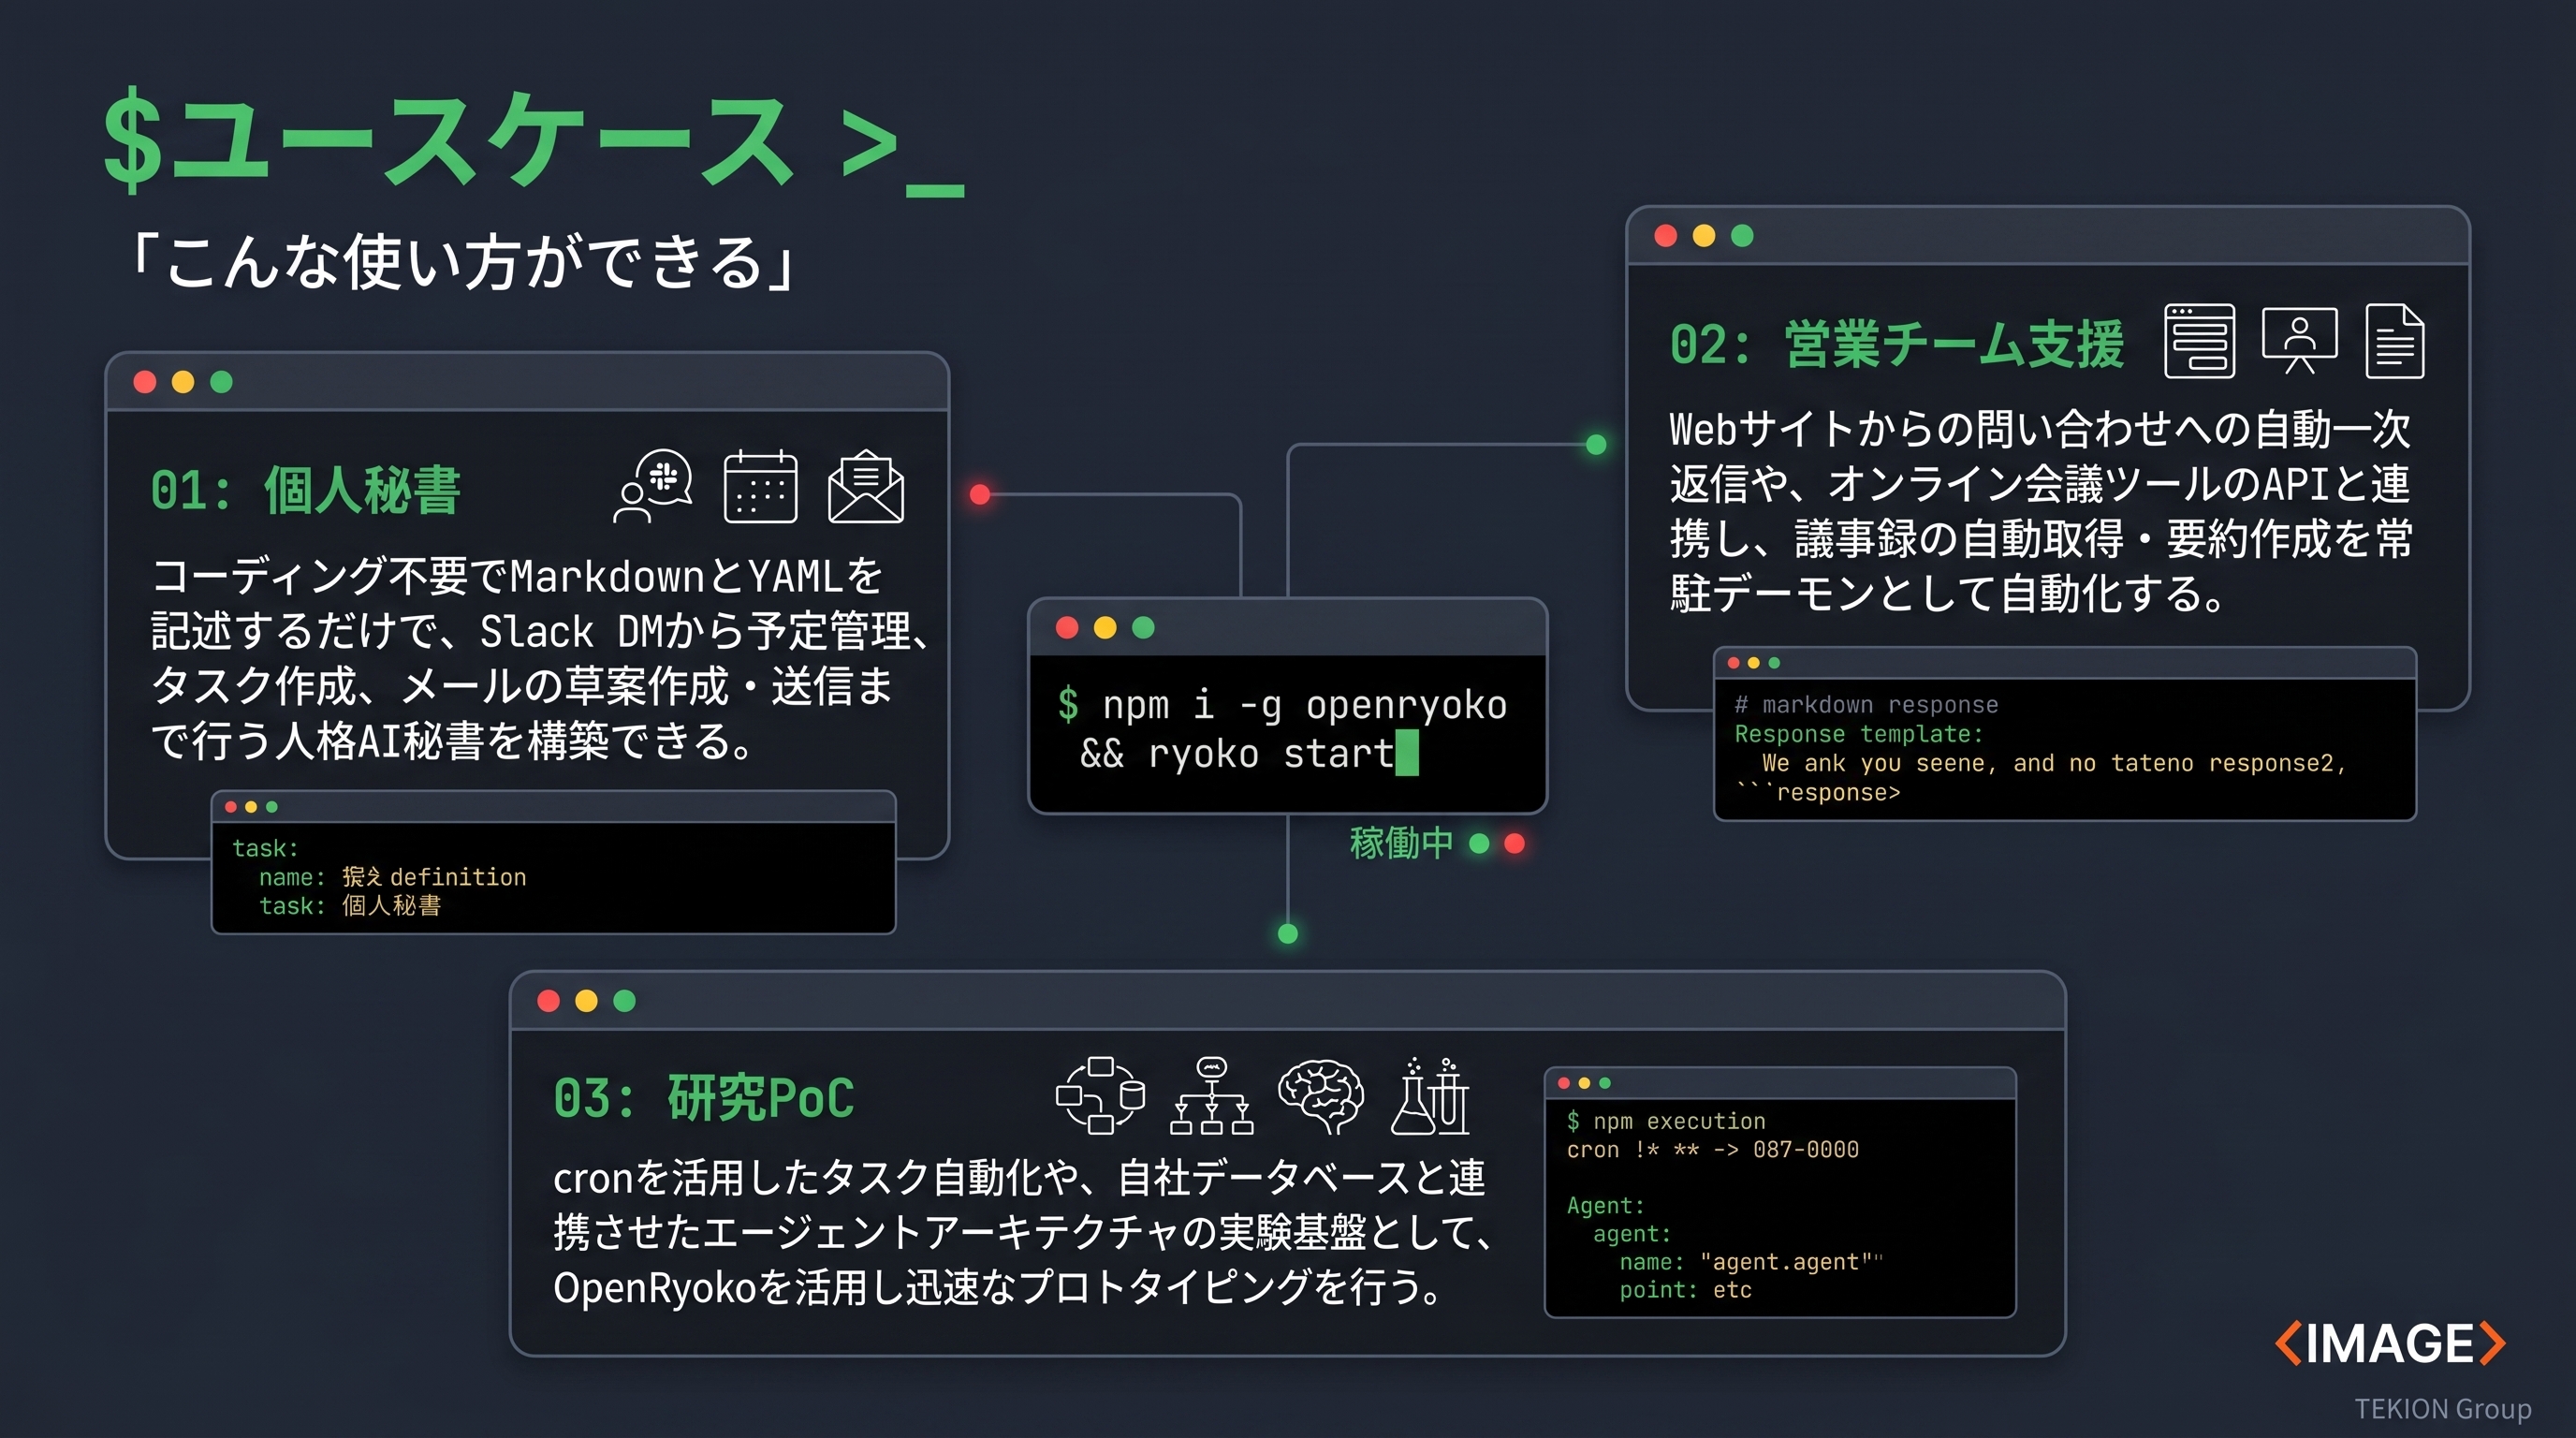Click green maximize dot on 01 個人秘書 window
2576x1438 pixels.
[222, 382]
